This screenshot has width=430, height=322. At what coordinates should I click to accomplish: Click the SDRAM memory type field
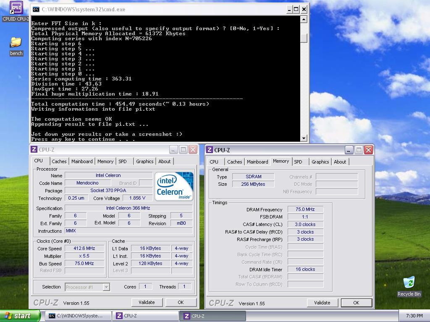[x=253, y=177]
